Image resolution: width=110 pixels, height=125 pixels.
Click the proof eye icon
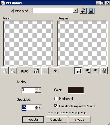(95, 71)
